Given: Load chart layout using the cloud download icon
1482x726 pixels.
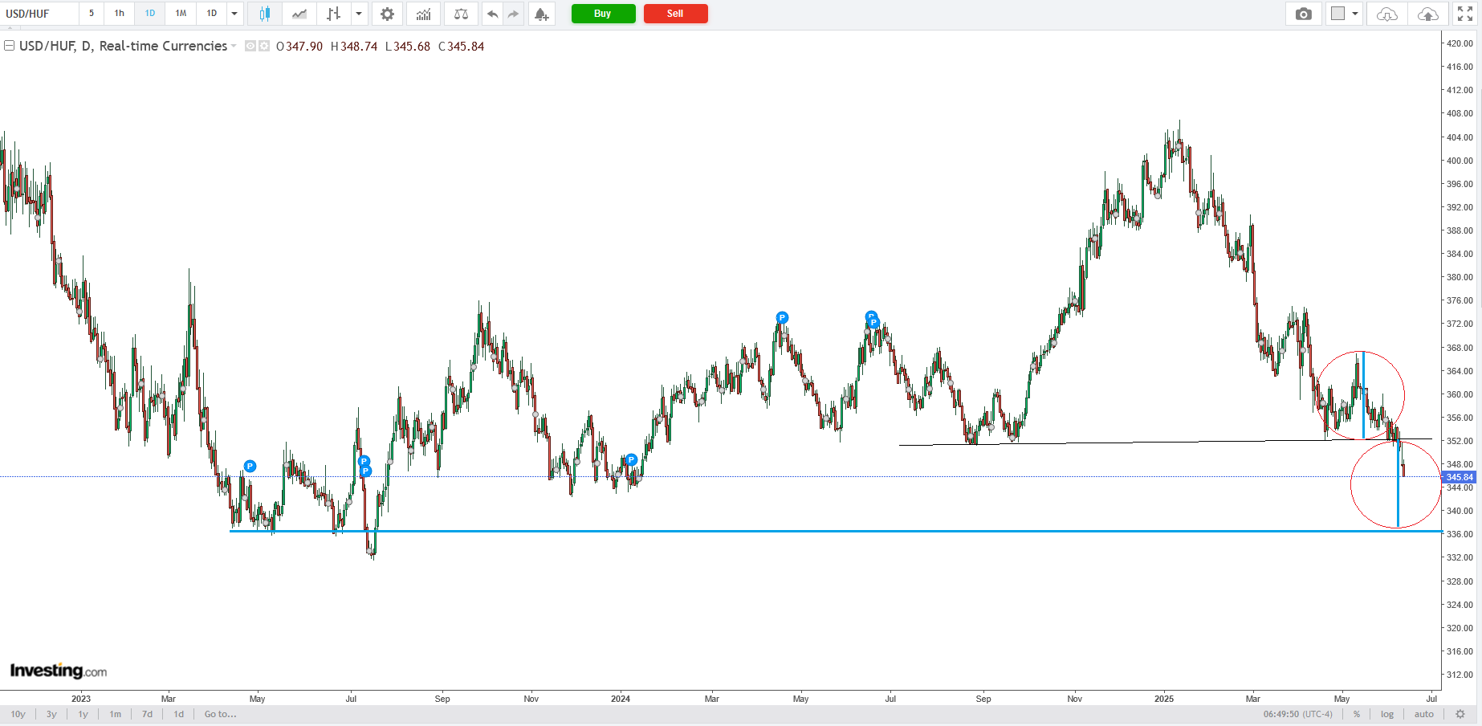Looking at the screenshot, I should coord(1386,14).
